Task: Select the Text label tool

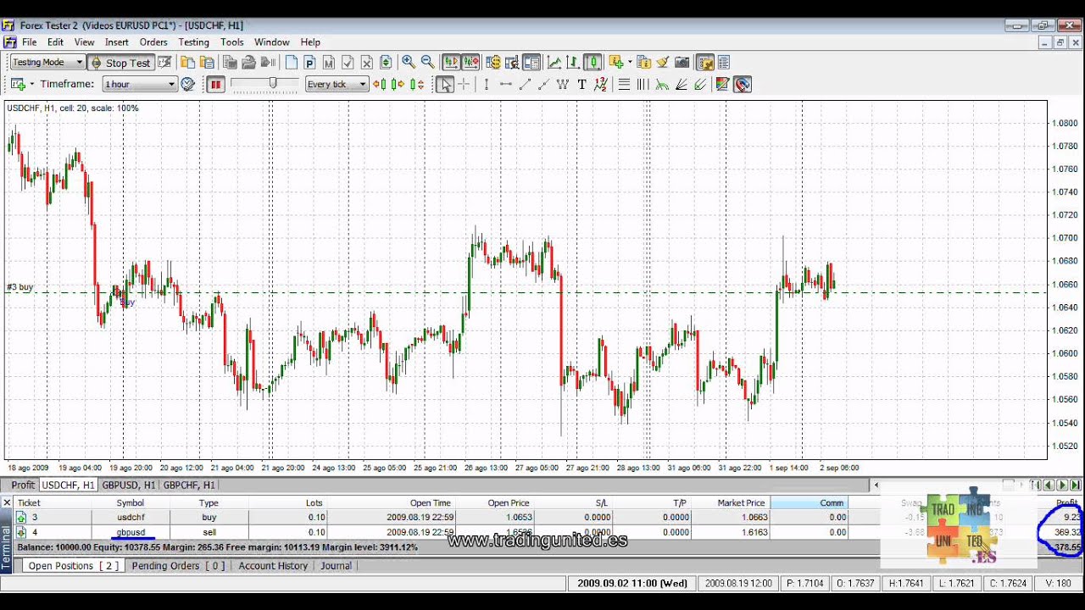Action: (581, 85)
